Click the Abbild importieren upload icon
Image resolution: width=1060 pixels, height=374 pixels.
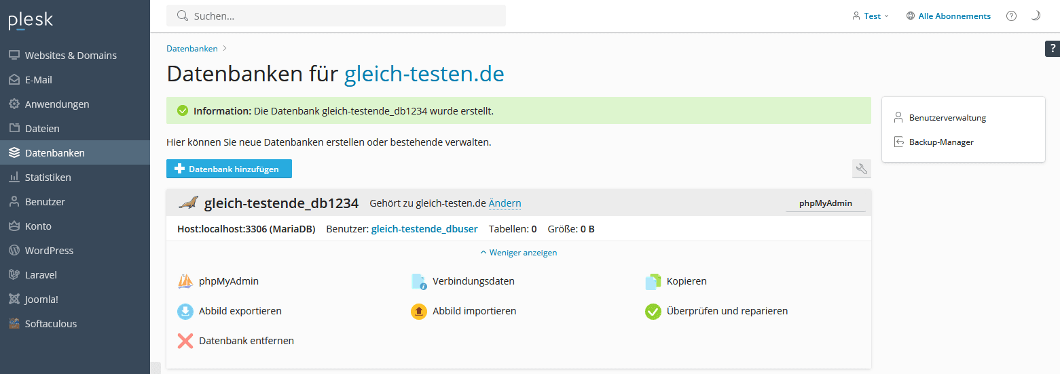pyautogui.click(x=419, y=311)
